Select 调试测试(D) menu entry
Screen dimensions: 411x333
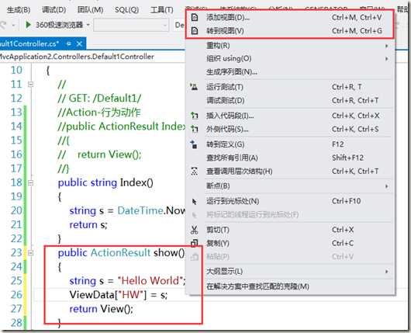coord(290,100)
